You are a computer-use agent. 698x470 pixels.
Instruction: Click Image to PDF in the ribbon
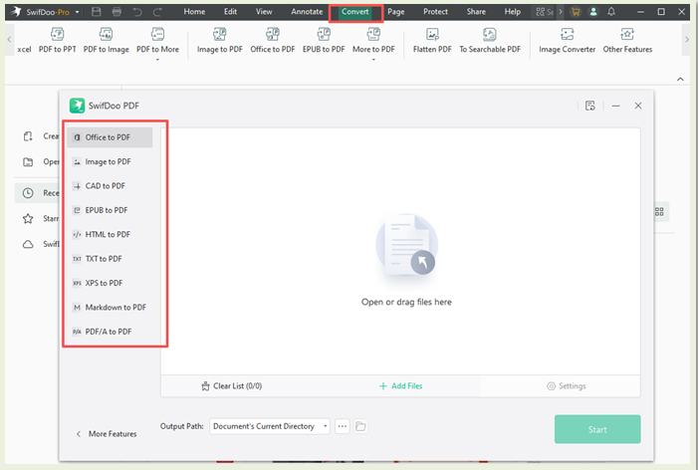pyautogui.click(x=220, y=41)
